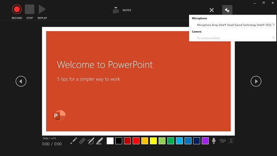Clear recordings with the X icon
This screenshot has width=277, height=156.
(212, 10)
